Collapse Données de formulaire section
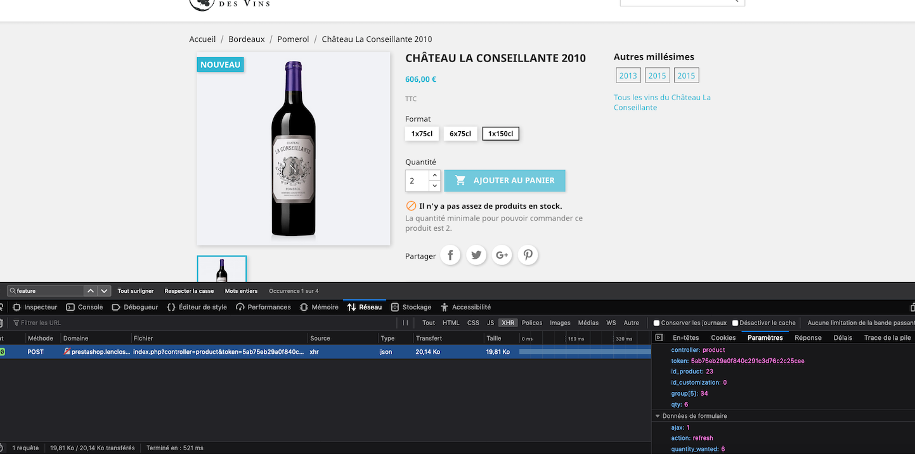The height and width of the screenshot is (454, 915). pyautogui.click(x=658, y=416)
